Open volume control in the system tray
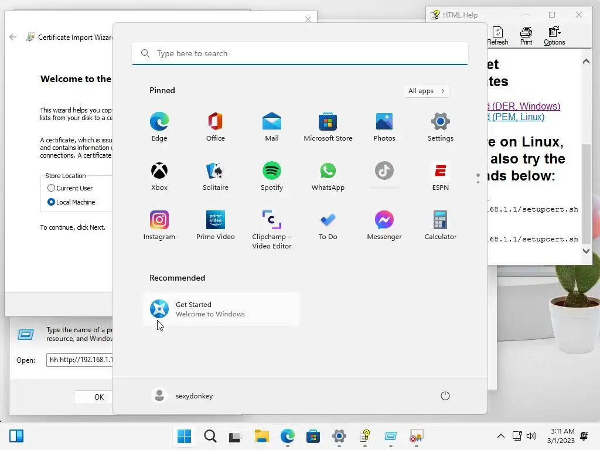Screen dimensions: 600x450 point(531,436)
